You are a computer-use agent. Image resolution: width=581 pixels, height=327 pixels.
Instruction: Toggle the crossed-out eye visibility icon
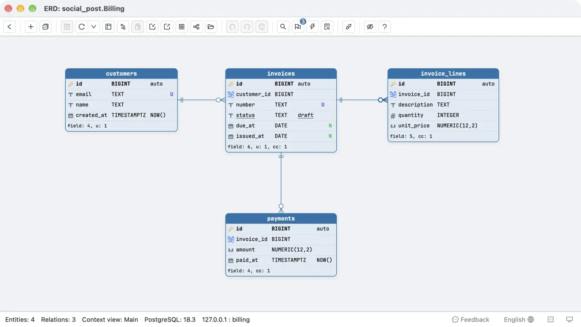[370, 26]
